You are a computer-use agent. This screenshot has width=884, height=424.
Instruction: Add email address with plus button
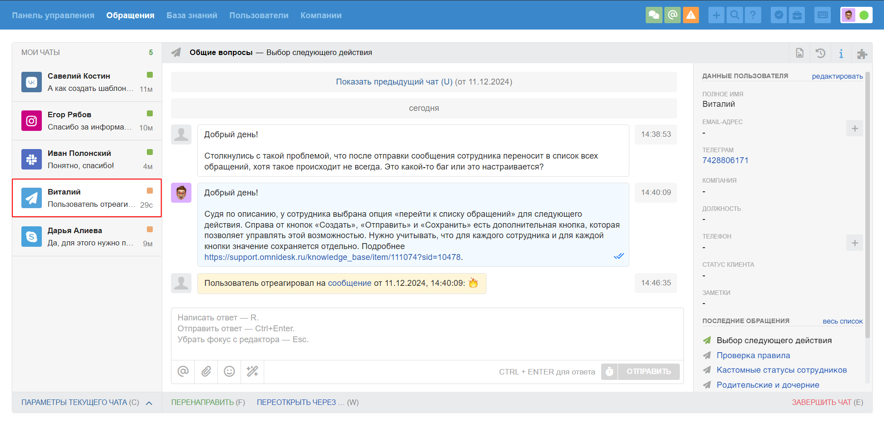pyautogui.click(x=854, y=129)
